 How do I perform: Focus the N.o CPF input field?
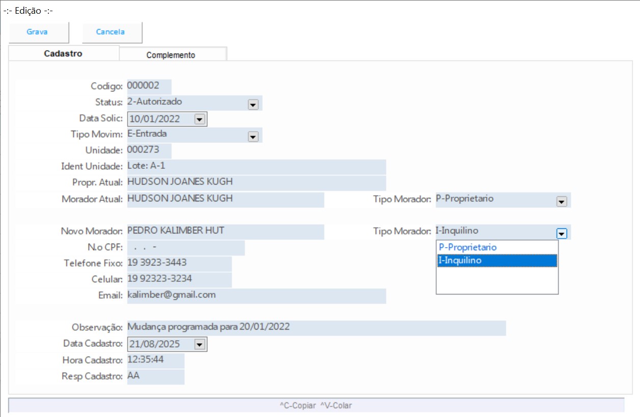click(185, 248)
